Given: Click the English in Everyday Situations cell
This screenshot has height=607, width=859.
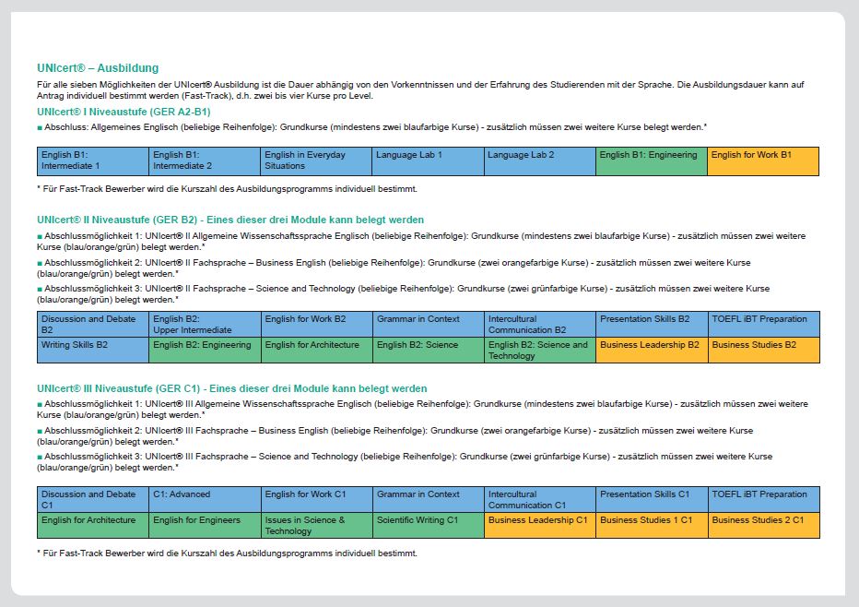Looking at the screenshot, I should [316, 161].
